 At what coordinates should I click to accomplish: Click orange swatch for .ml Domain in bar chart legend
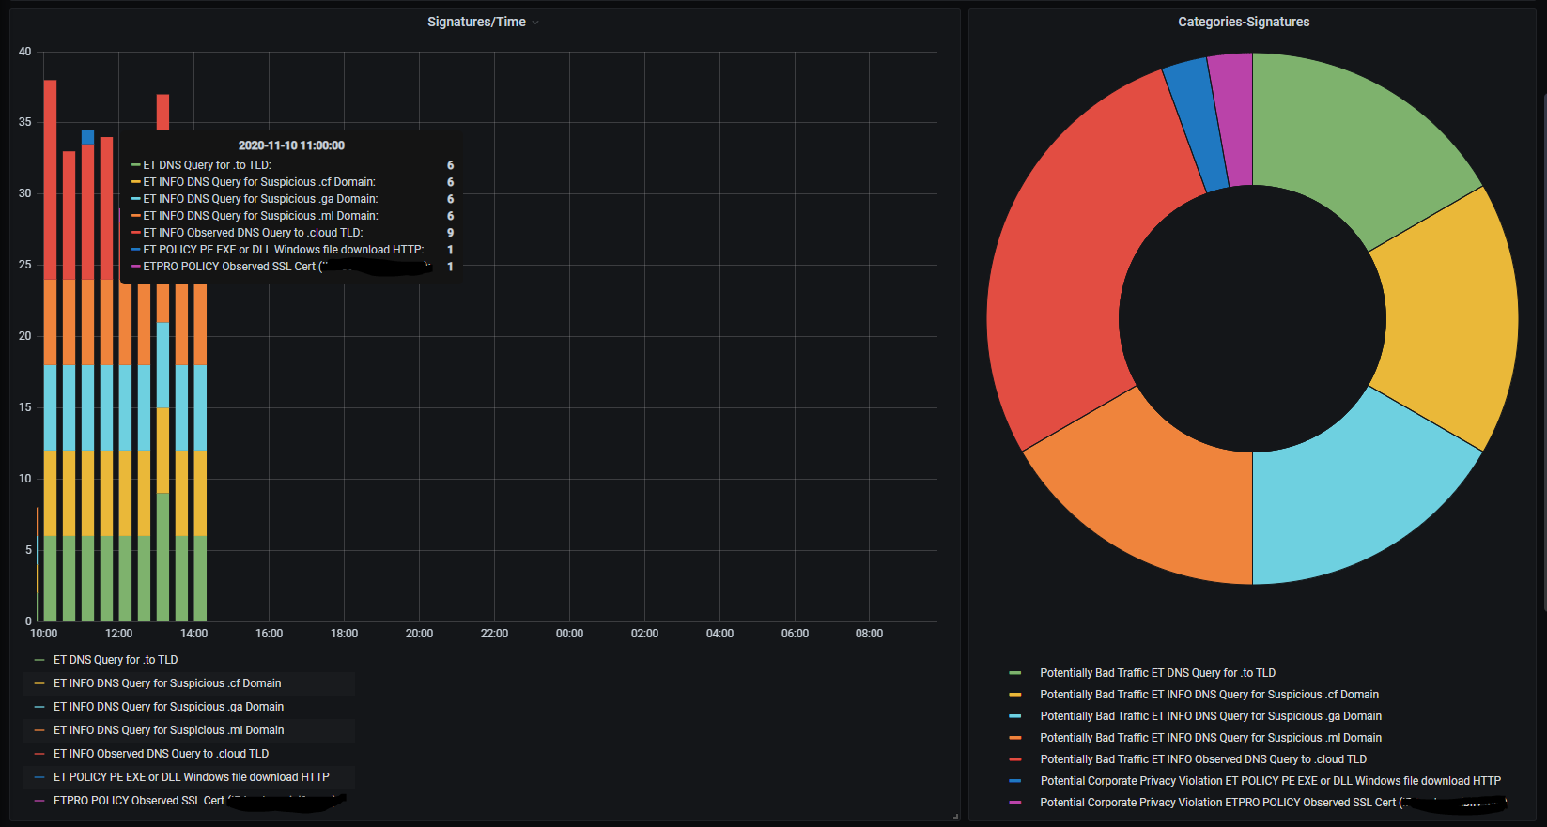[x=39, y=730]
